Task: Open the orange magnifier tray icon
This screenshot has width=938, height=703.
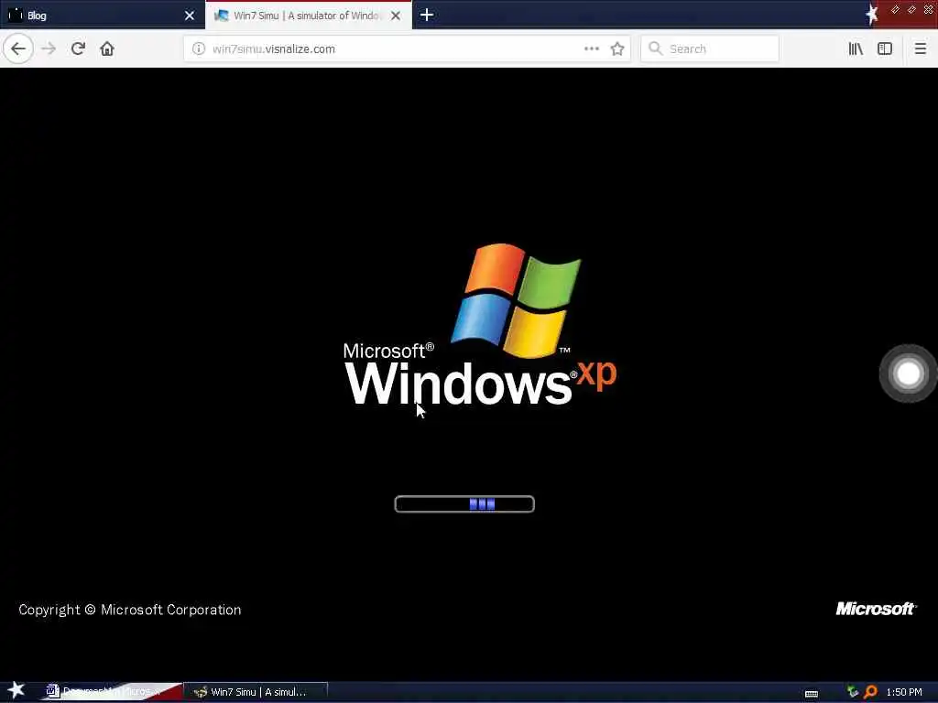Action: pos(870,692)
